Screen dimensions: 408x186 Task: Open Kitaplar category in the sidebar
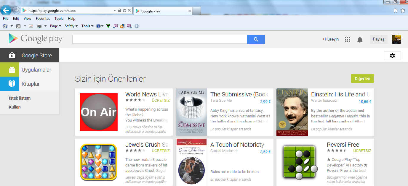pos(30,84)
